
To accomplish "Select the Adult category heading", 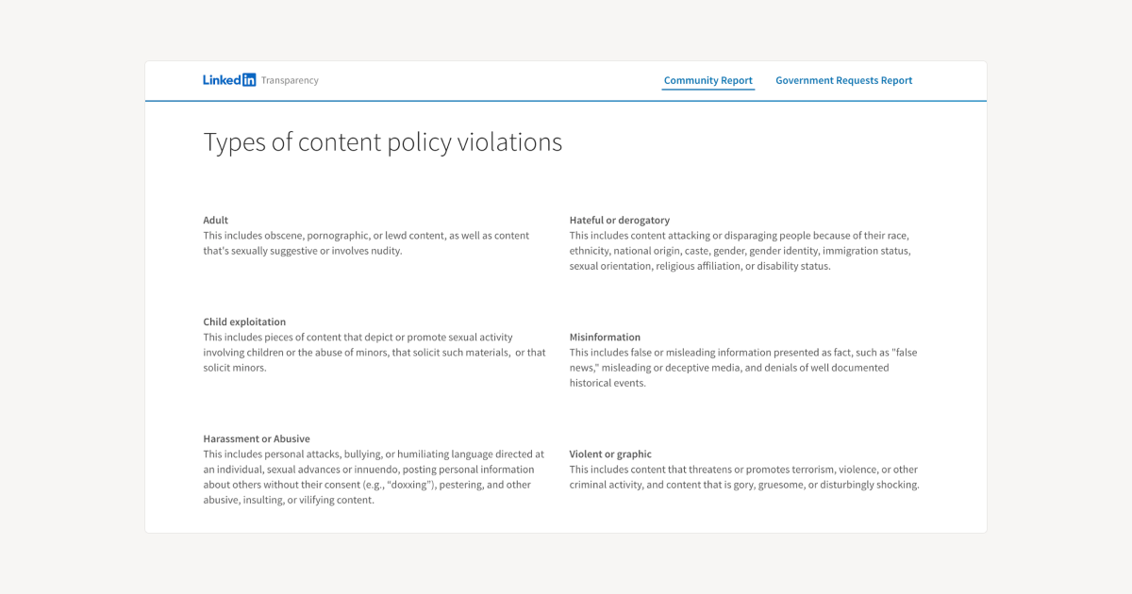I will tap(215, 220).
